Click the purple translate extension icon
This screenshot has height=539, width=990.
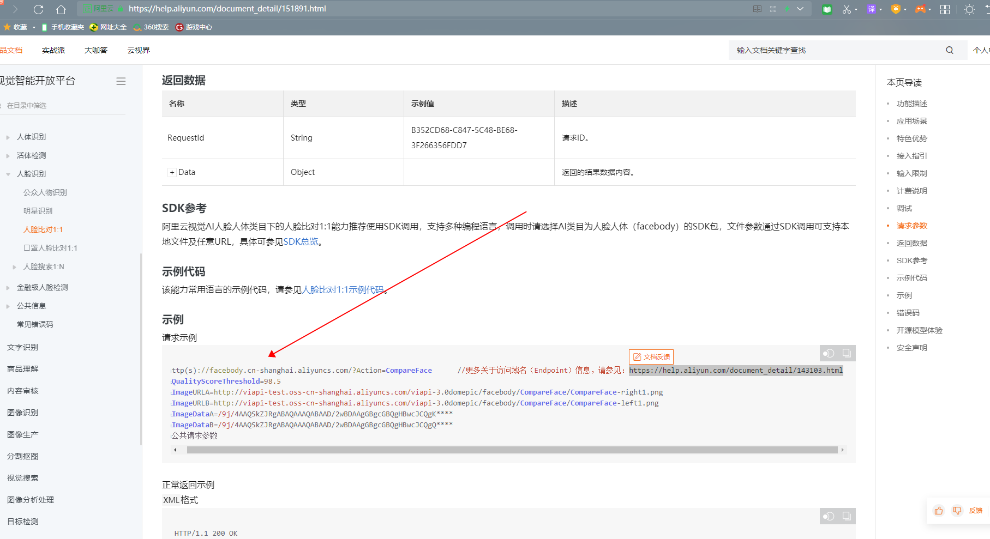point(871,9)
